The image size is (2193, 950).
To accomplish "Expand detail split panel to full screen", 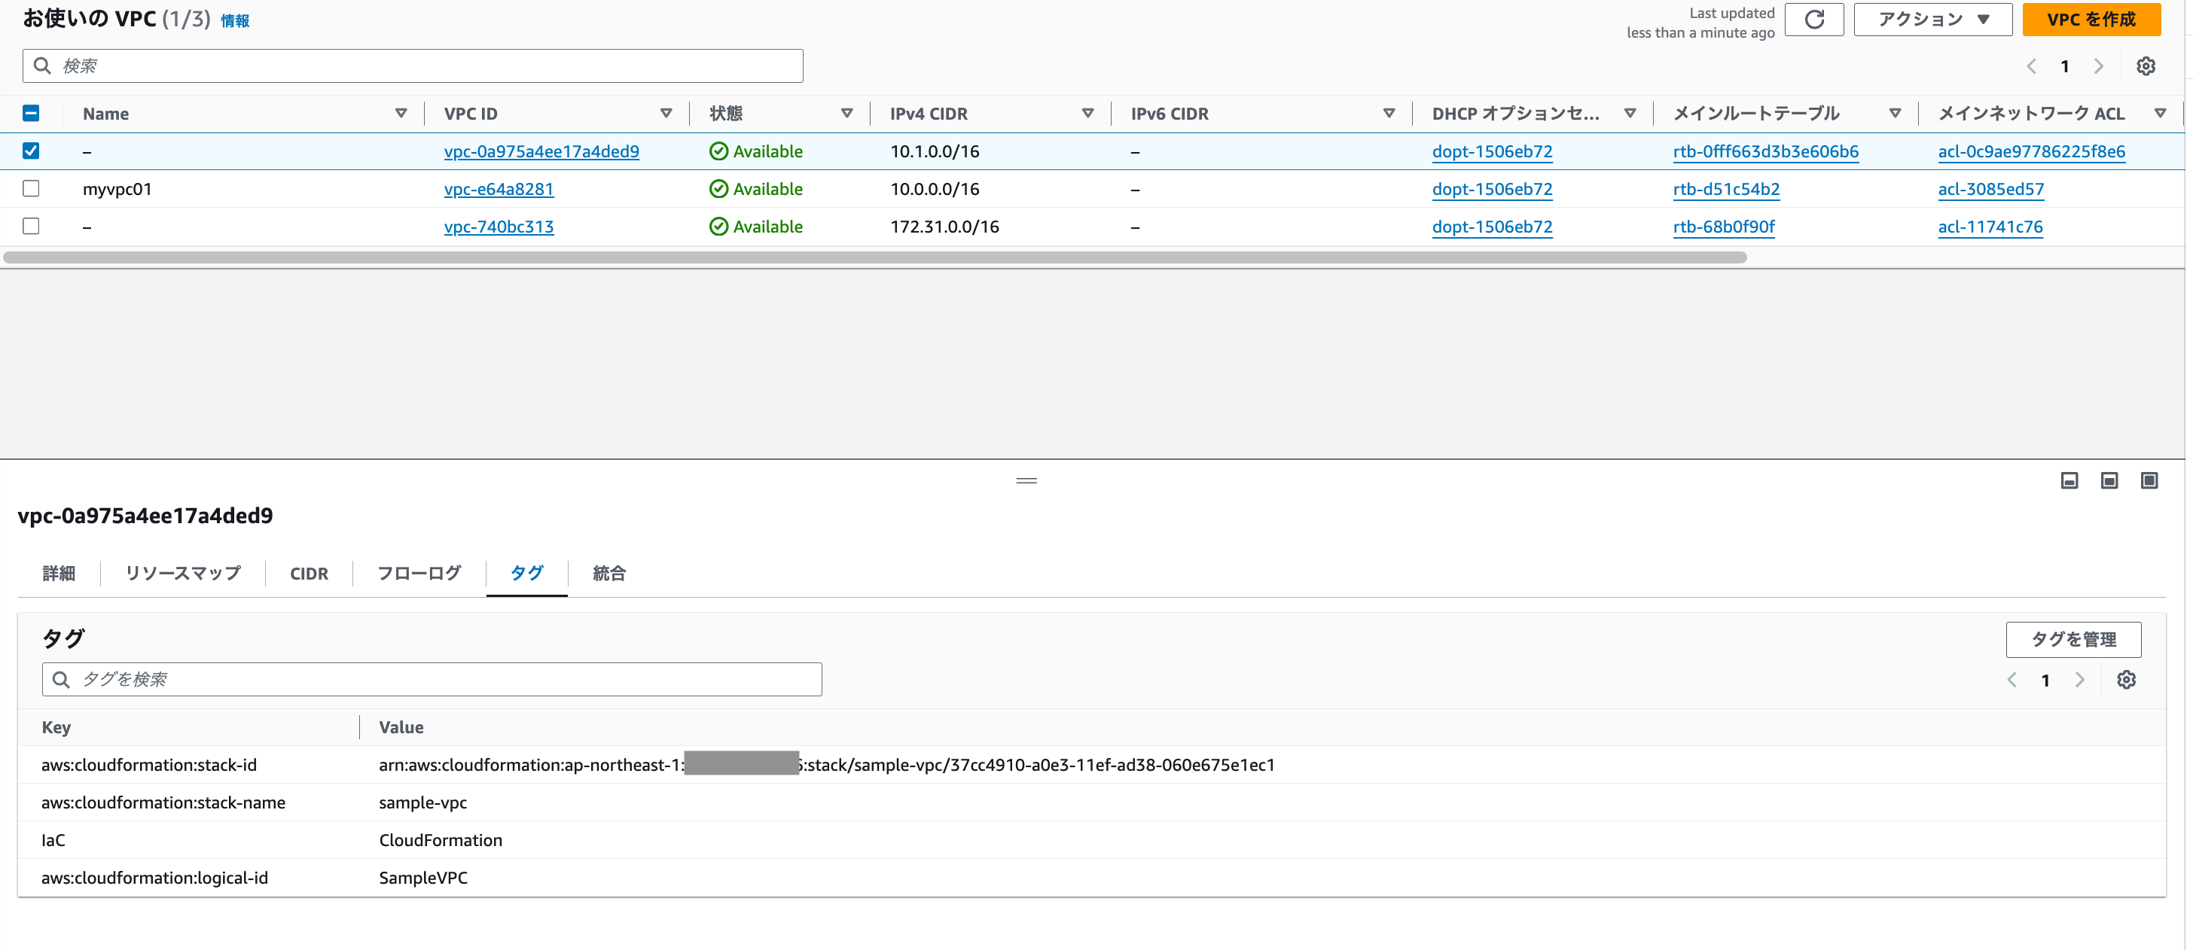I will (x=2149, y=481).
